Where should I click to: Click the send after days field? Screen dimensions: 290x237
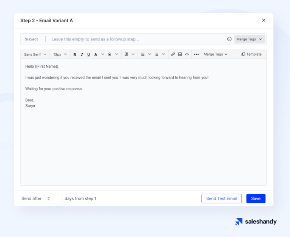[53, 198]
